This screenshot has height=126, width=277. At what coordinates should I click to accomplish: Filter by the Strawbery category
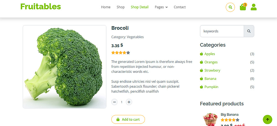(x=212, y=71)
